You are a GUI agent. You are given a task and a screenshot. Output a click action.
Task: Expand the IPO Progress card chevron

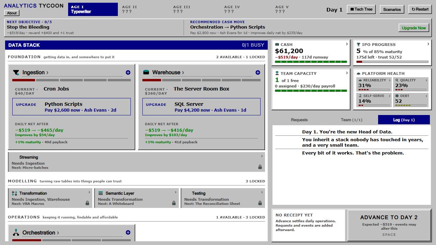pyautogui.click(x=428, y=44)
